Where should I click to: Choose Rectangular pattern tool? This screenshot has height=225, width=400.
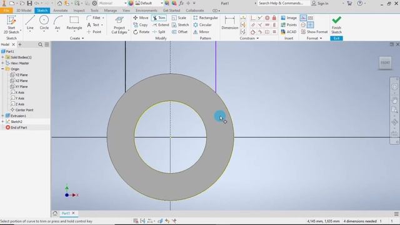pos(206,18)
